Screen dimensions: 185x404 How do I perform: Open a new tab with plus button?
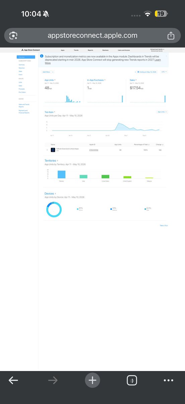pos(92,380)
